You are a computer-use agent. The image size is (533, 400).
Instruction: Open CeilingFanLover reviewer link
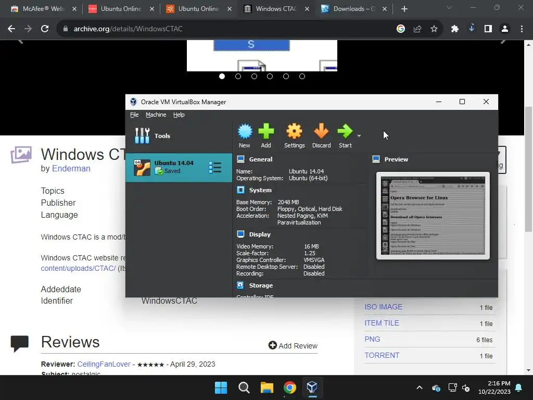pyautogui.click(x=104, y=364)
